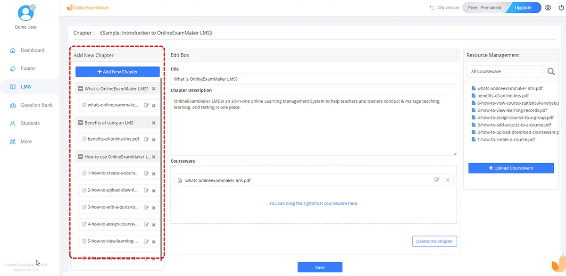Click the Upload Courseware button

pos(511,168)
